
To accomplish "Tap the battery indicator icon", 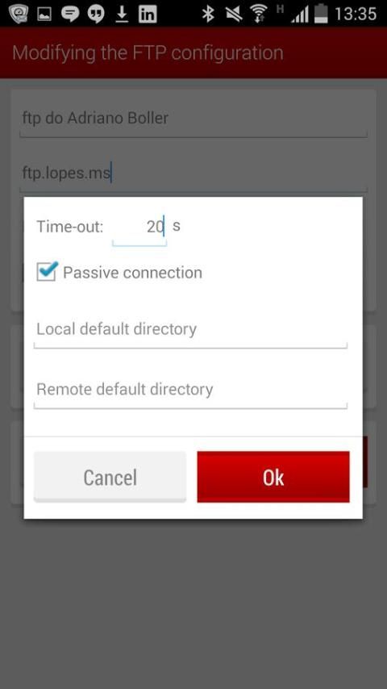I will (x=321, y=13).
